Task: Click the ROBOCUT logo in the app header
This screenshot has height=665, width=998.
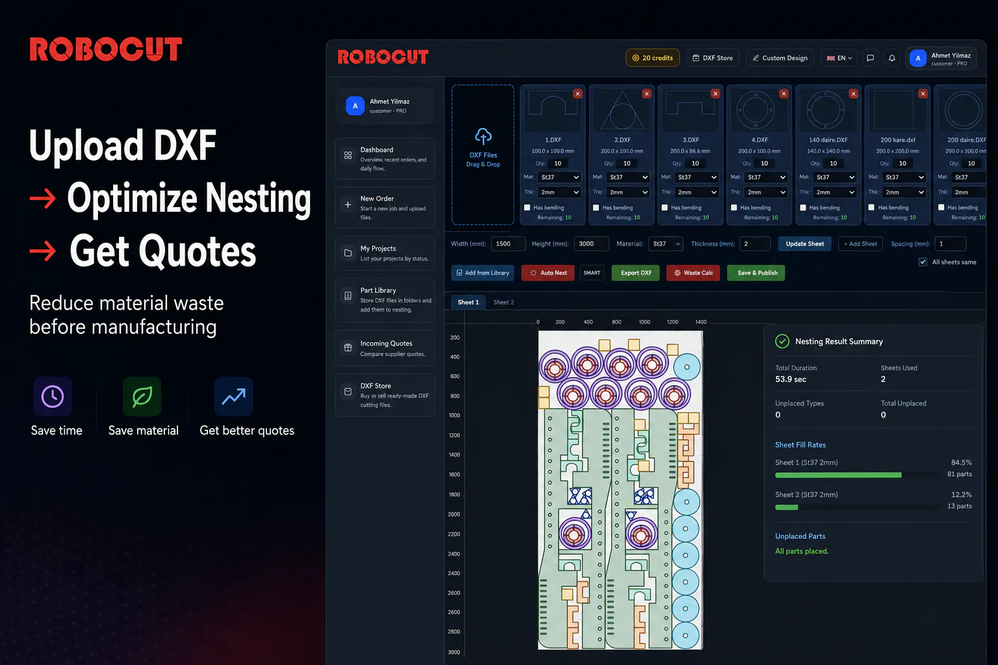Action: 383,57
